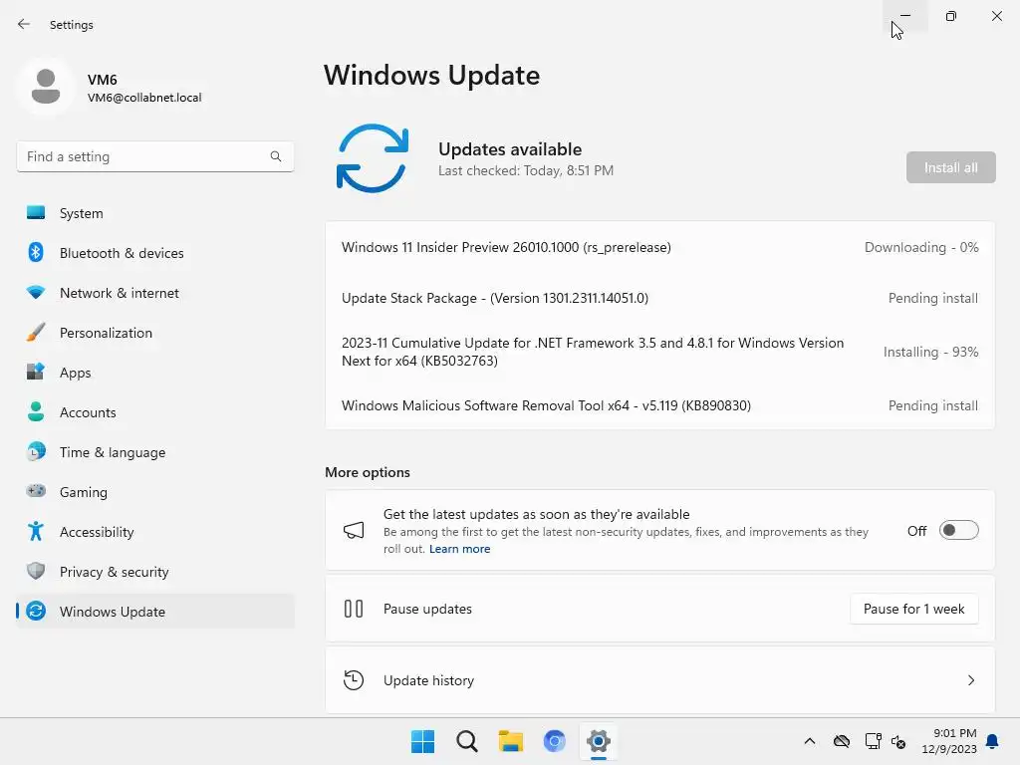Open the notification bell

point(992,741)
